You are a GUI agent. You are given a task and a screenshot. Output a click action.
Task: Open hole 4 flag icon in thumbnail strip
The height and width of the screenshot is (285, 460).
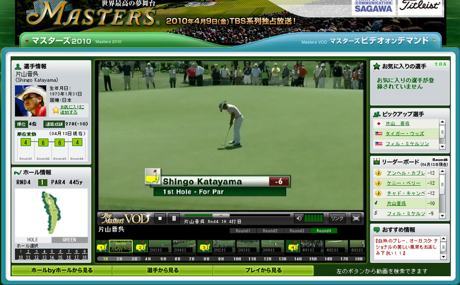coord(293,246)
